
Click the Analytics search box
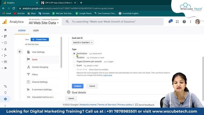(113, 22)
